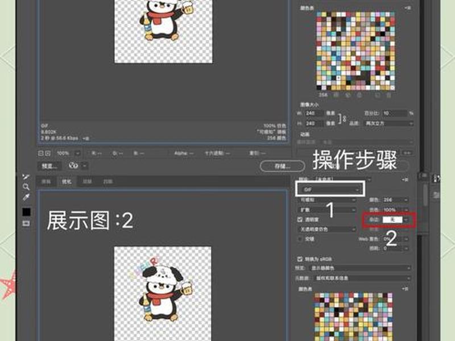Toggle the 透明度 transparency checkbox

click(300, 219)
